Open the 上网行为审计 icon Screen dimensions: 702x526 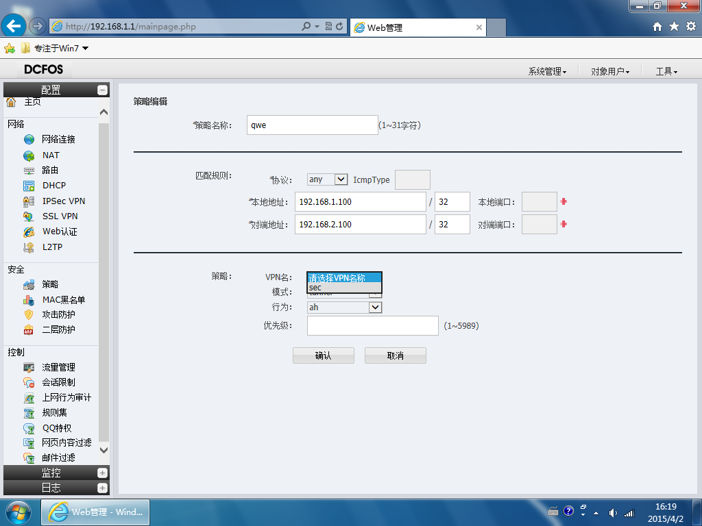pos(29,398)
